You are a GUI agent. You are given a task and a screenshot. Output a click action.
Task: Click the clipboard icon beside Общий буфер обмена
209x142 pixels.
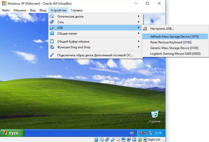[52, 41]
